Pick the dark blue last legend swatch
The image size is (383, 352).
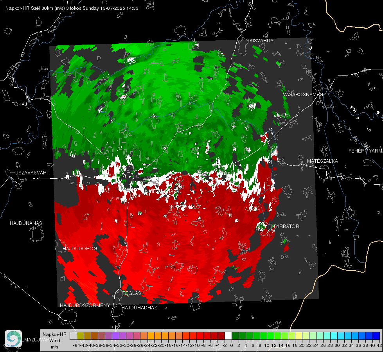[x=376, y=336]
